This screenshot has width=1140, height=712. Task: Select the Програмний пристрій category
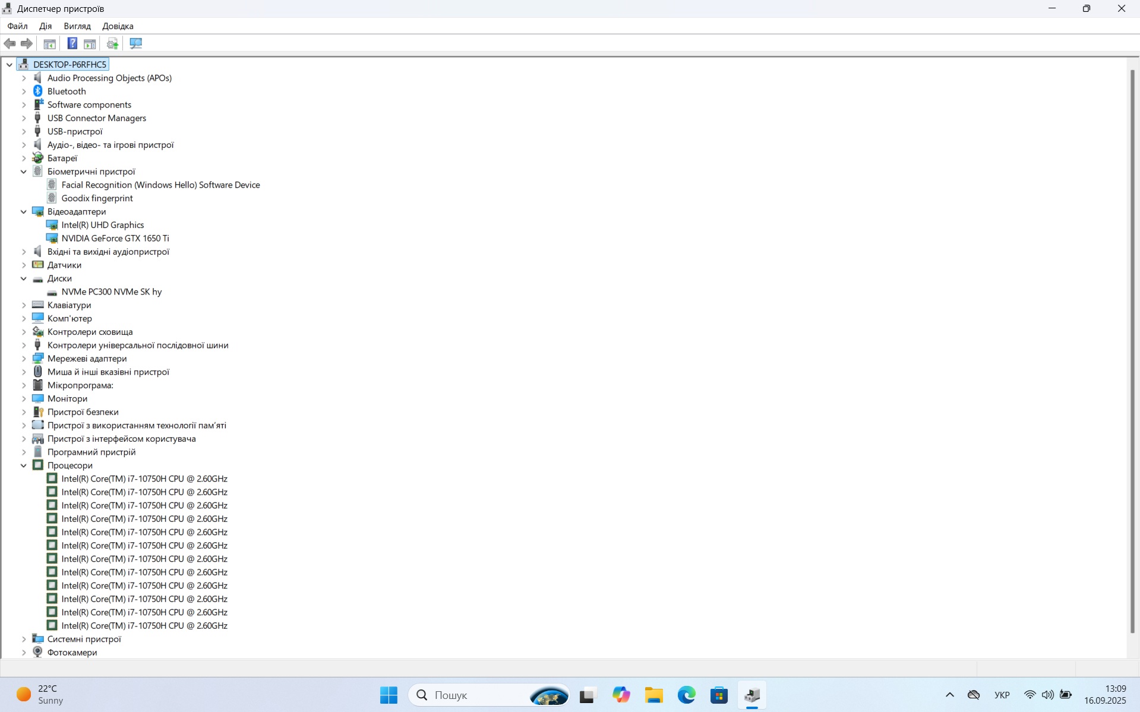click(x=91, y=452)
